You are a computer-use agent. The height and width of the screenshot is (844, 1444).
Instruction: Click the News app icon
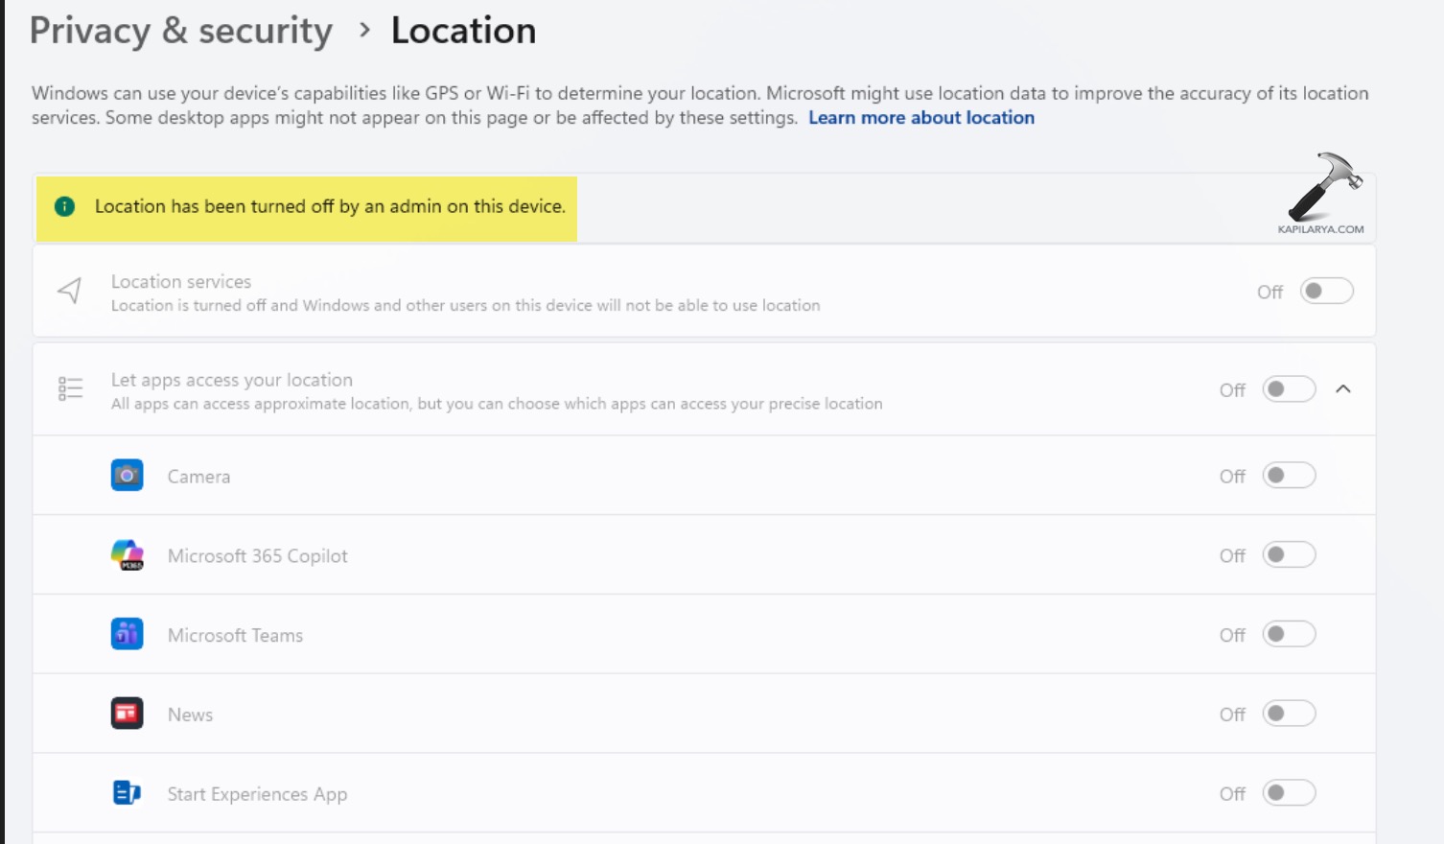coord(127,714)
